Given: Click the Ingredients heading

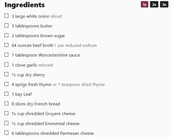Looking at the screenshot, I should point(25,5).
